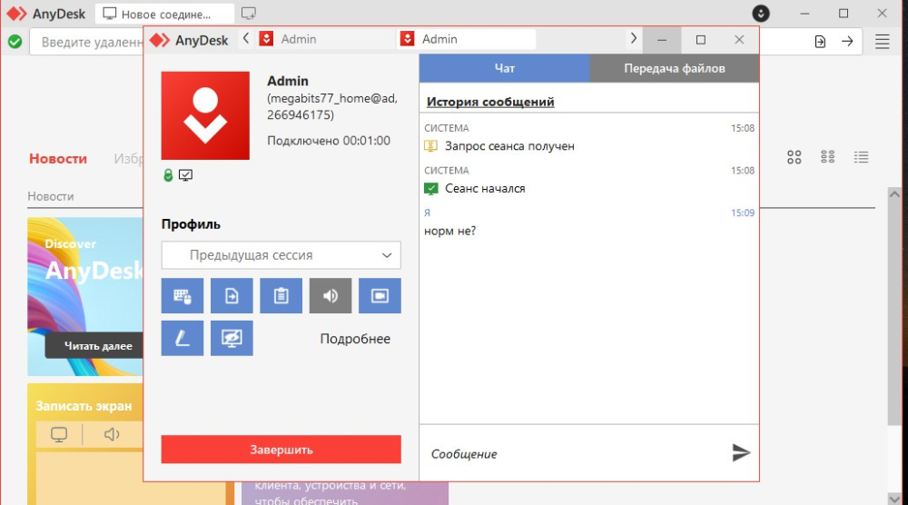This screenshot has width=908, height=505.
Task: Click the AnyDesk logo in session window
Action: [x=190, y=40]
